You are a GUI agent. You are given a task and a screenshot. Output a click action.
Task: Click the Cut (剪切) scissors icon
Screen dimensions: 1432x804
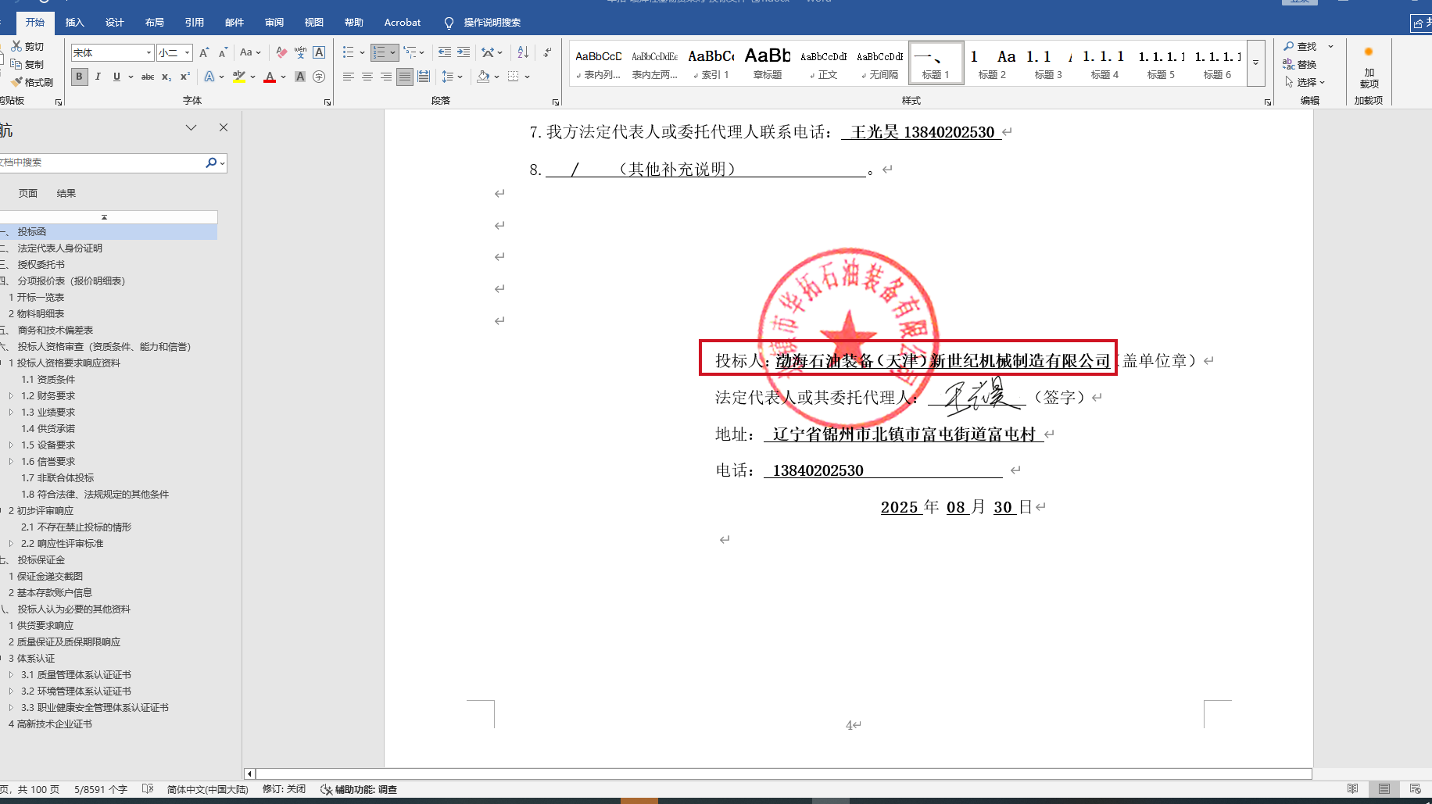pos(16,47)
